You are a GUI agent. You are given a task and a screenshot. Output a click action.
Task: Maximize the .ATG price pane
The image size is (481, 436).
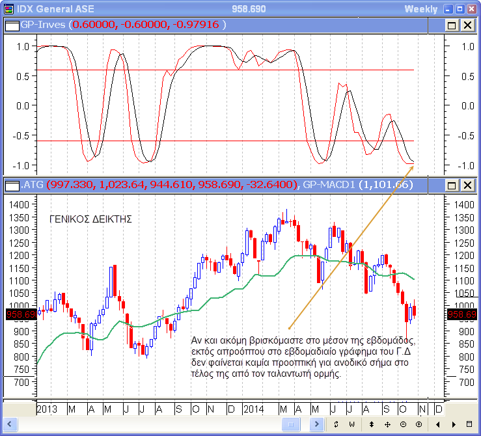[x=452, y=185]
